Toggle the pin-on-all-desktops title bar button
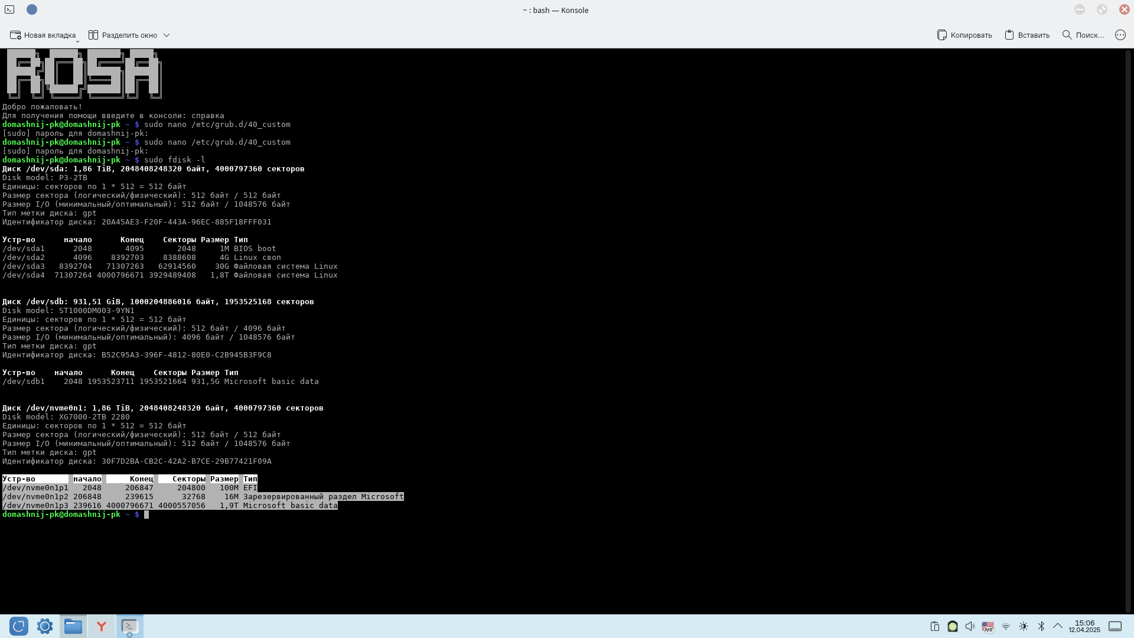 click(x=32, y=9)
